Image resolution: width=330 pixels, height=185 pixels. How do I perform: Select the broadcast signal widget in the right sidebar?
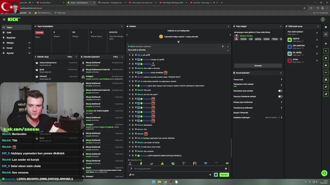[326, 72]
